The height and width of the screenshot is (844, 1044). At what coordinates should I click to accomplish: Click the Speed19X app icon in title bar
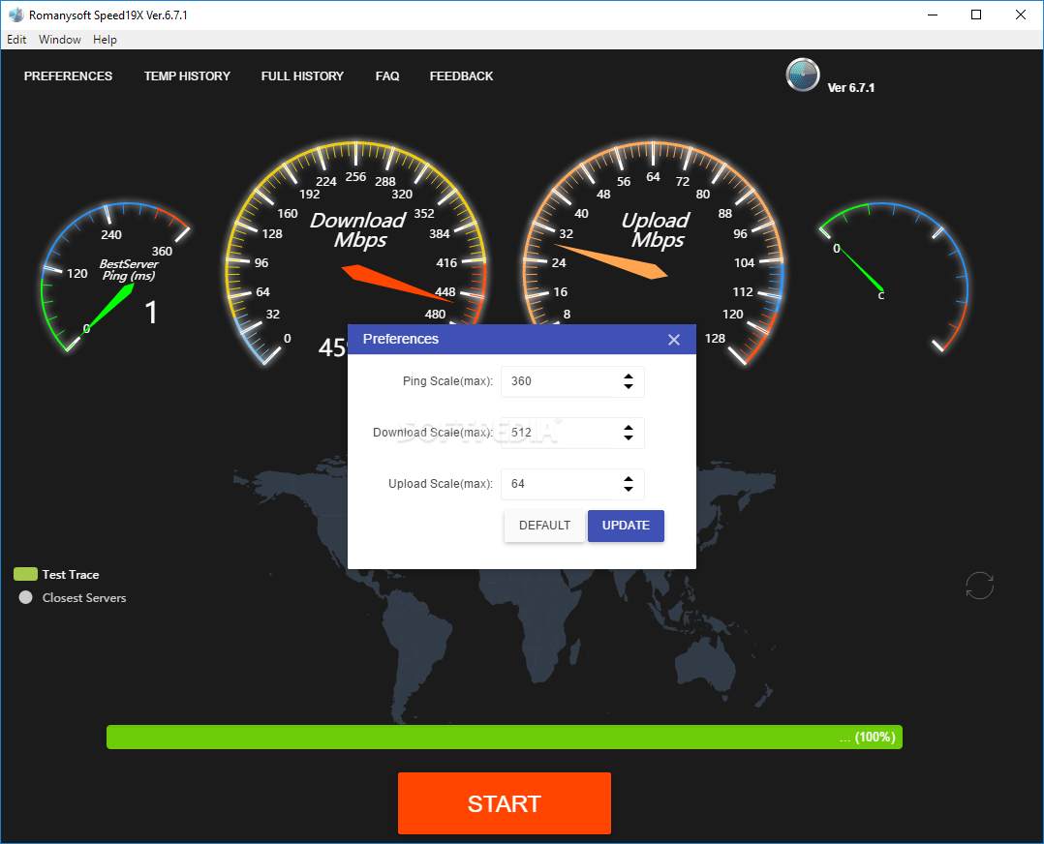tap(15, 15)
